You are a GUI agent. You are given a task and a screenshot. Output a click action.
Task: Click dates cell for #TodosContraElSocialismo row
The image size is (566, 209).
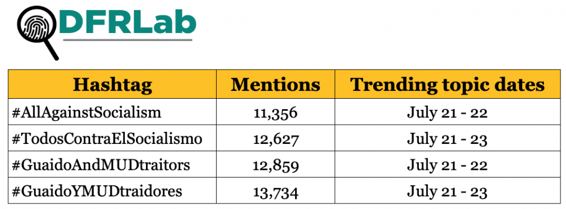pos(448,138)
